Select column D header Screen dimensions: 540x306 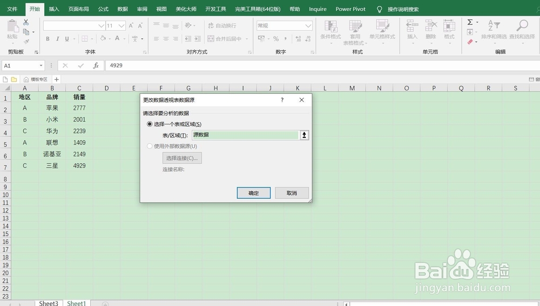(106, 88)
